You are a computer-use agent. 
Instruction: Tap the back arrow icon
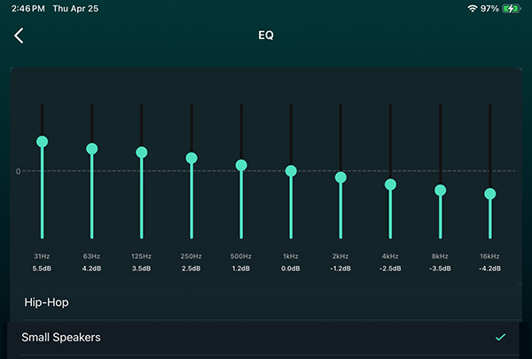[19, 35]
